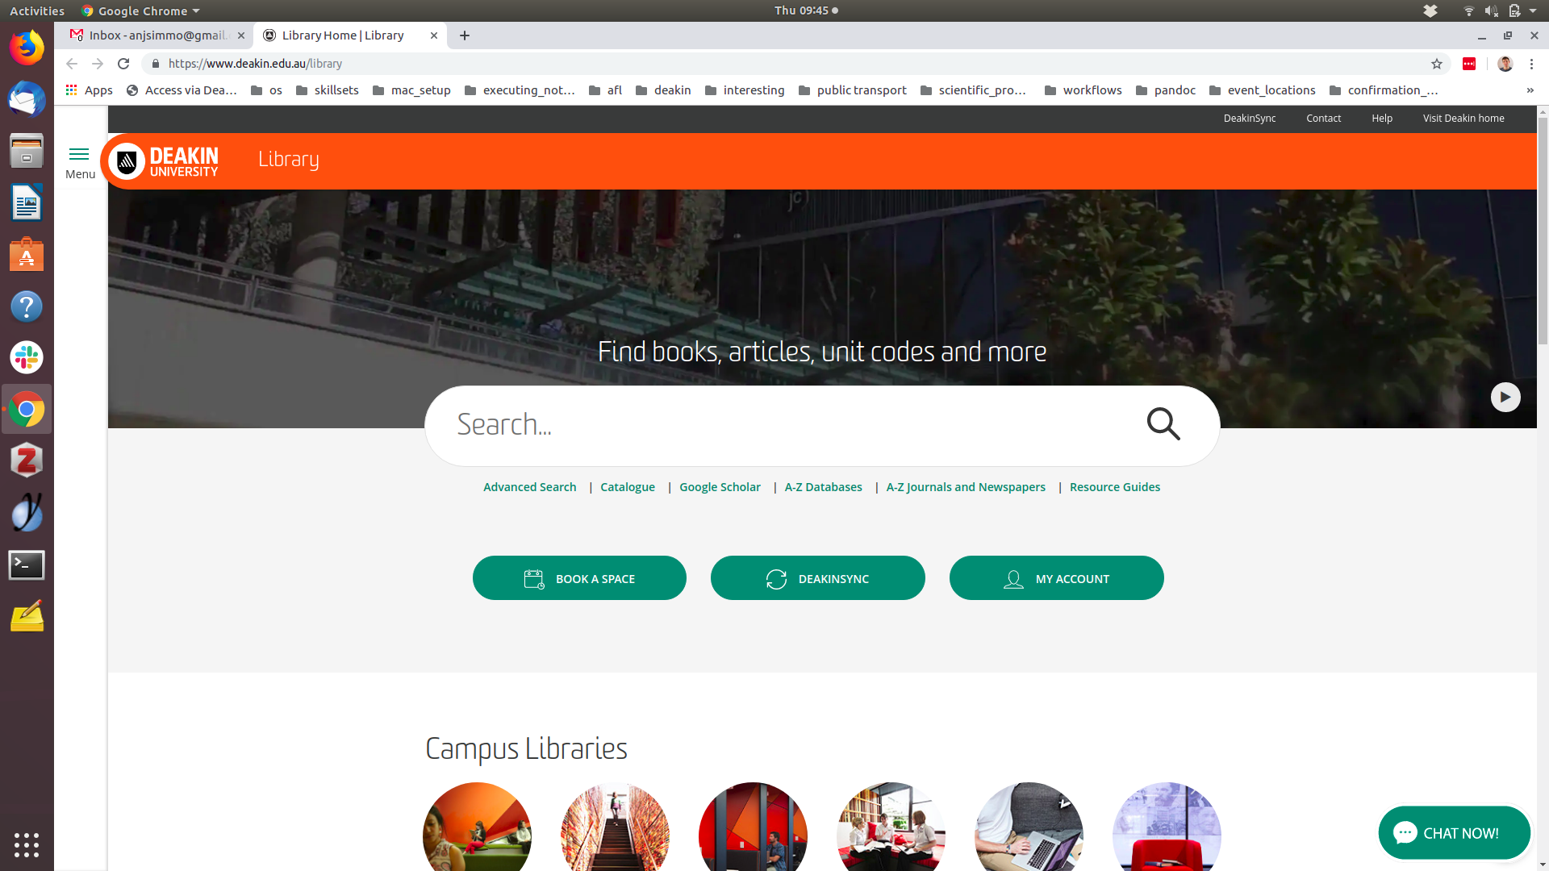Open the hamburger Menu icon
The width and height of the screenshot is (1549, 871).
pos(79,155)
